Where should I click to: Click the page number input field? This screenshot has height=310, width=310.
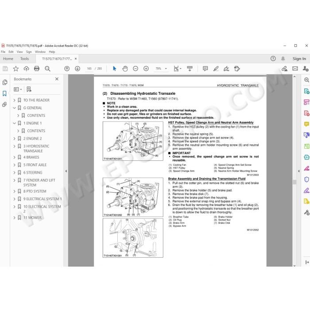(x=89, y=69)
